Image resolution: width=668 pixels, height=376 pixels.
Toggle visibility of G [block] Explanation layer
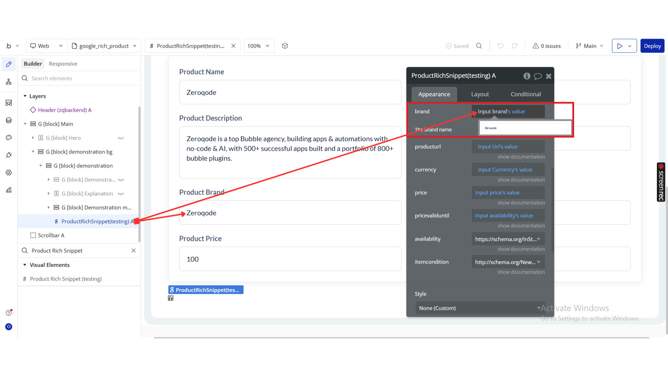pos(121,194)
